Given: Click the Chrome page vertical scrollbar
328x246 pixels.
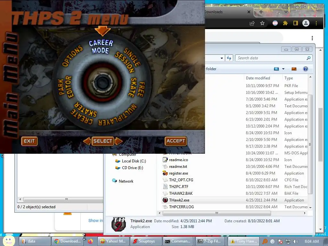Looking at the screenshot, I should (320, 135).
